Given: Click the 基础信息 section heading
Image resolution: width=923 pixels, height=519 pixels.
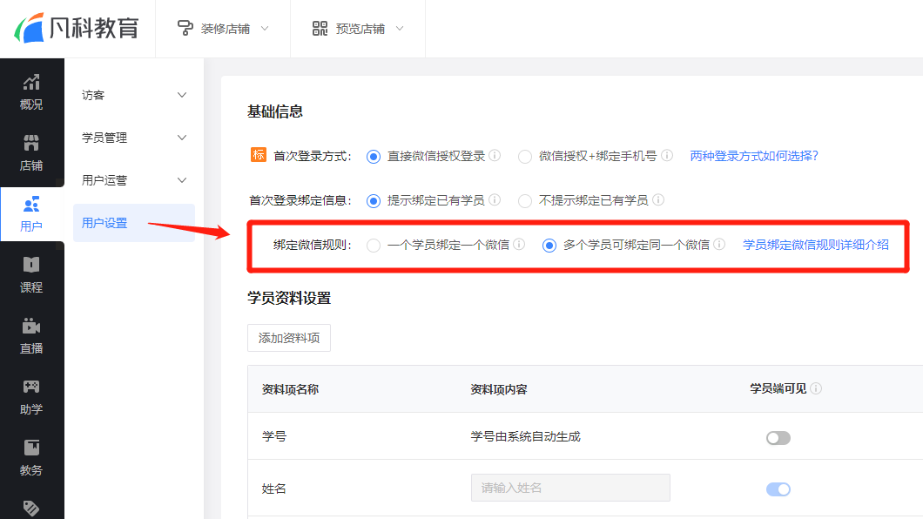Looking at the screenshot, I should tap(275, 111).
